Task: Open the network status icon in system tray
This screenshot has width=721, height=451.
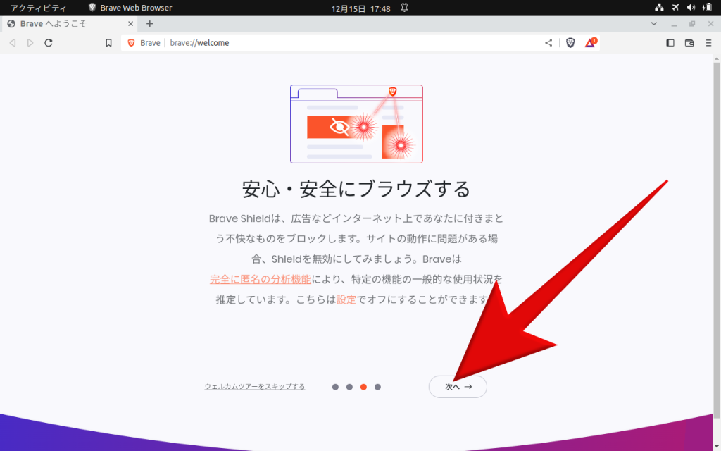Action: pos(659,7)
